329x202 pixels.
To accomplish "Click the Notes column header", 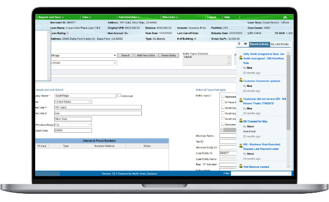I will (147, 146).
